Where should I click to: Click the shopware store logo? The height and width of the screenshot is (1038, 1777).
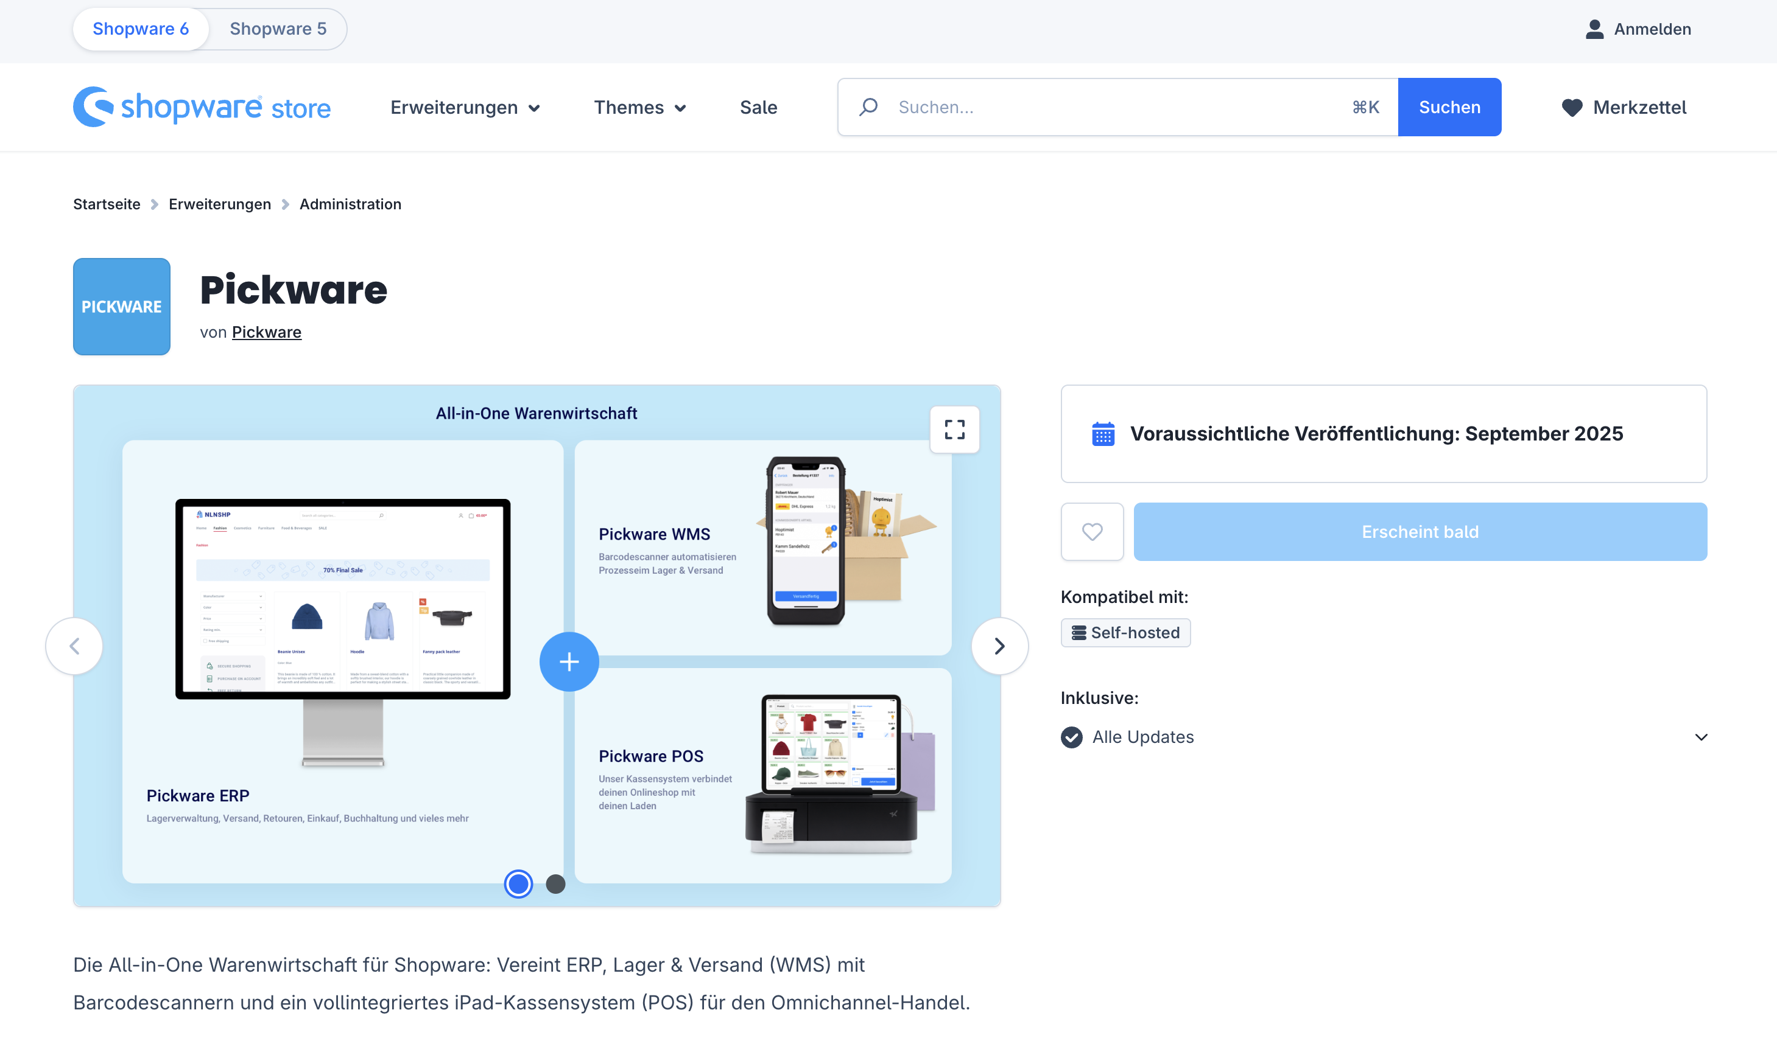coord(202,107)
